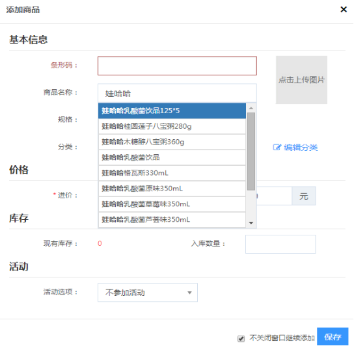Select 娃哈哈乳酸菌饮品125*5 suggestion
The image size is (354, 346).
(x=172, y=111)
